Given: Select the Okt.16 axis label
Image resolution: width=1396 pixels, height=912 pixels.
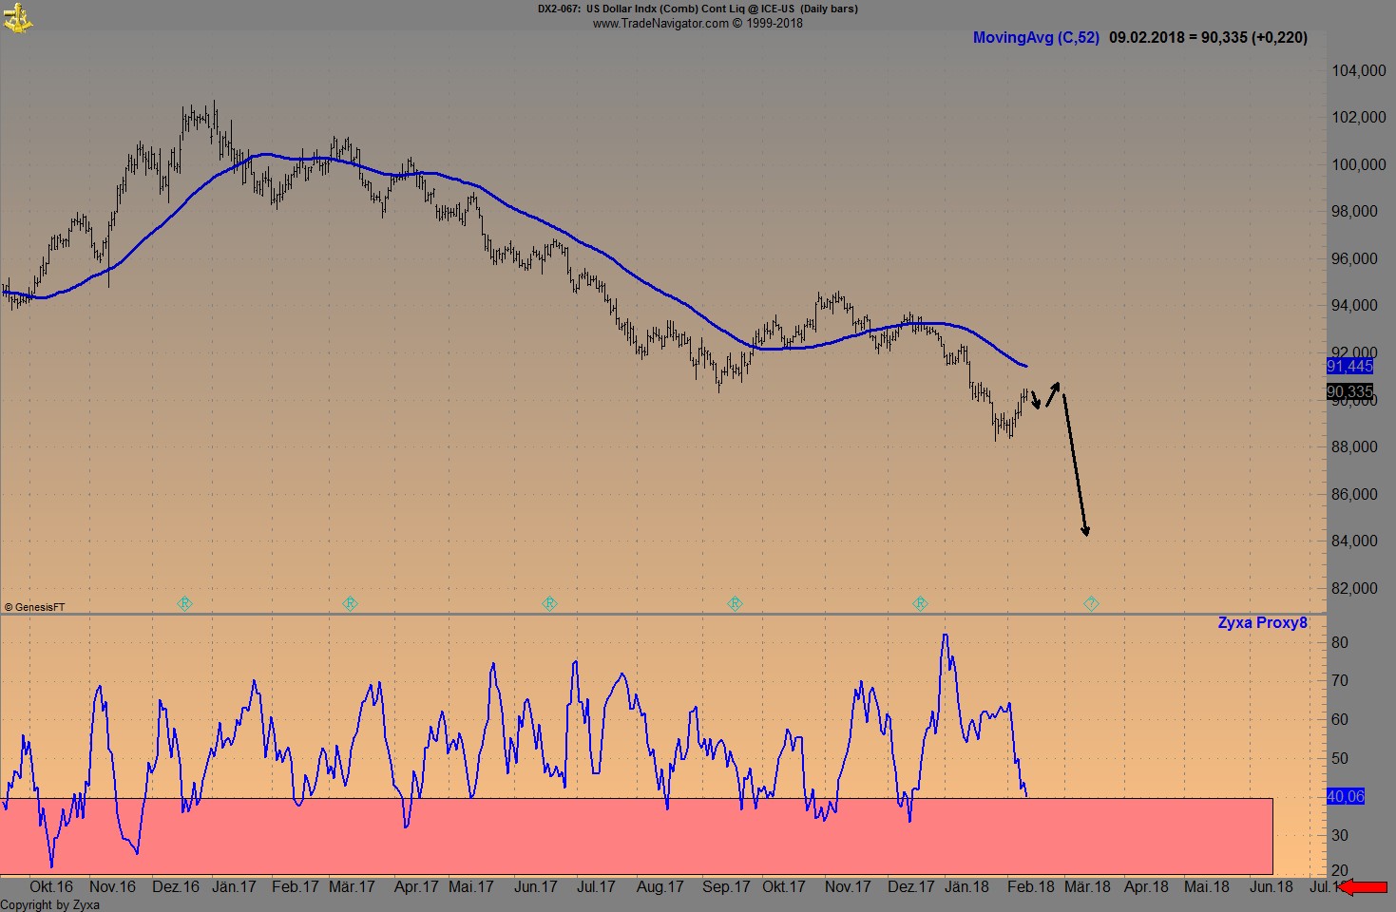Looking at the screenshot, I should pyautogui.click(x=51, y=886).
